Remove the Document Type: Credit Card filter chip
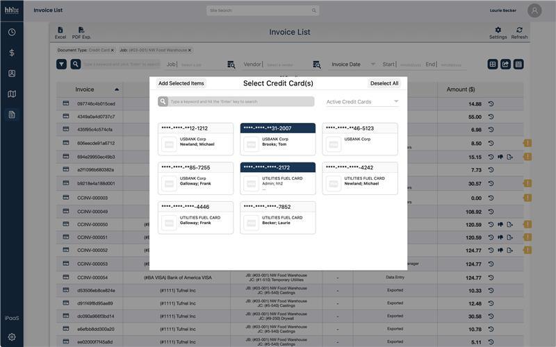The width and height of the screenshot is (556, 347). (113, 50)
